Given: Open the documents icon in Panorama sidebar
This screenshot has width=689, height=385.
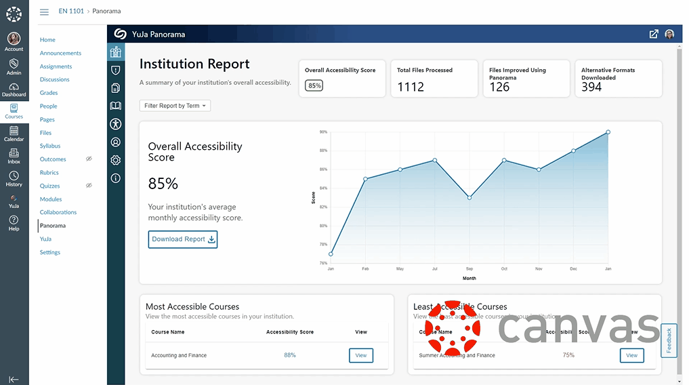Looking at the screenshot, I should (x=116, y=88).
